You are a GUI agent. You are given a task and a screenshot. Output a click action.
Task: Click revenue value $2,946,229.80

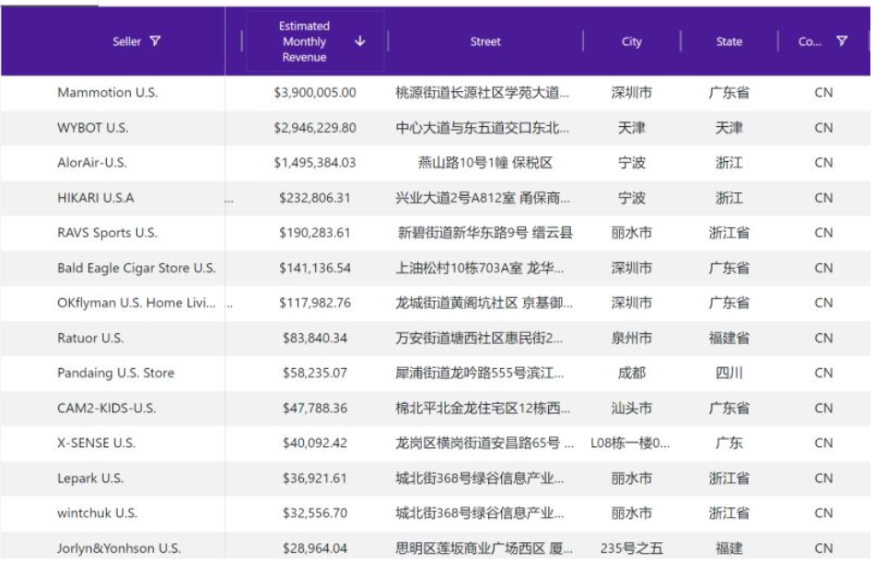pyautogui.click(x=315, y=128)
